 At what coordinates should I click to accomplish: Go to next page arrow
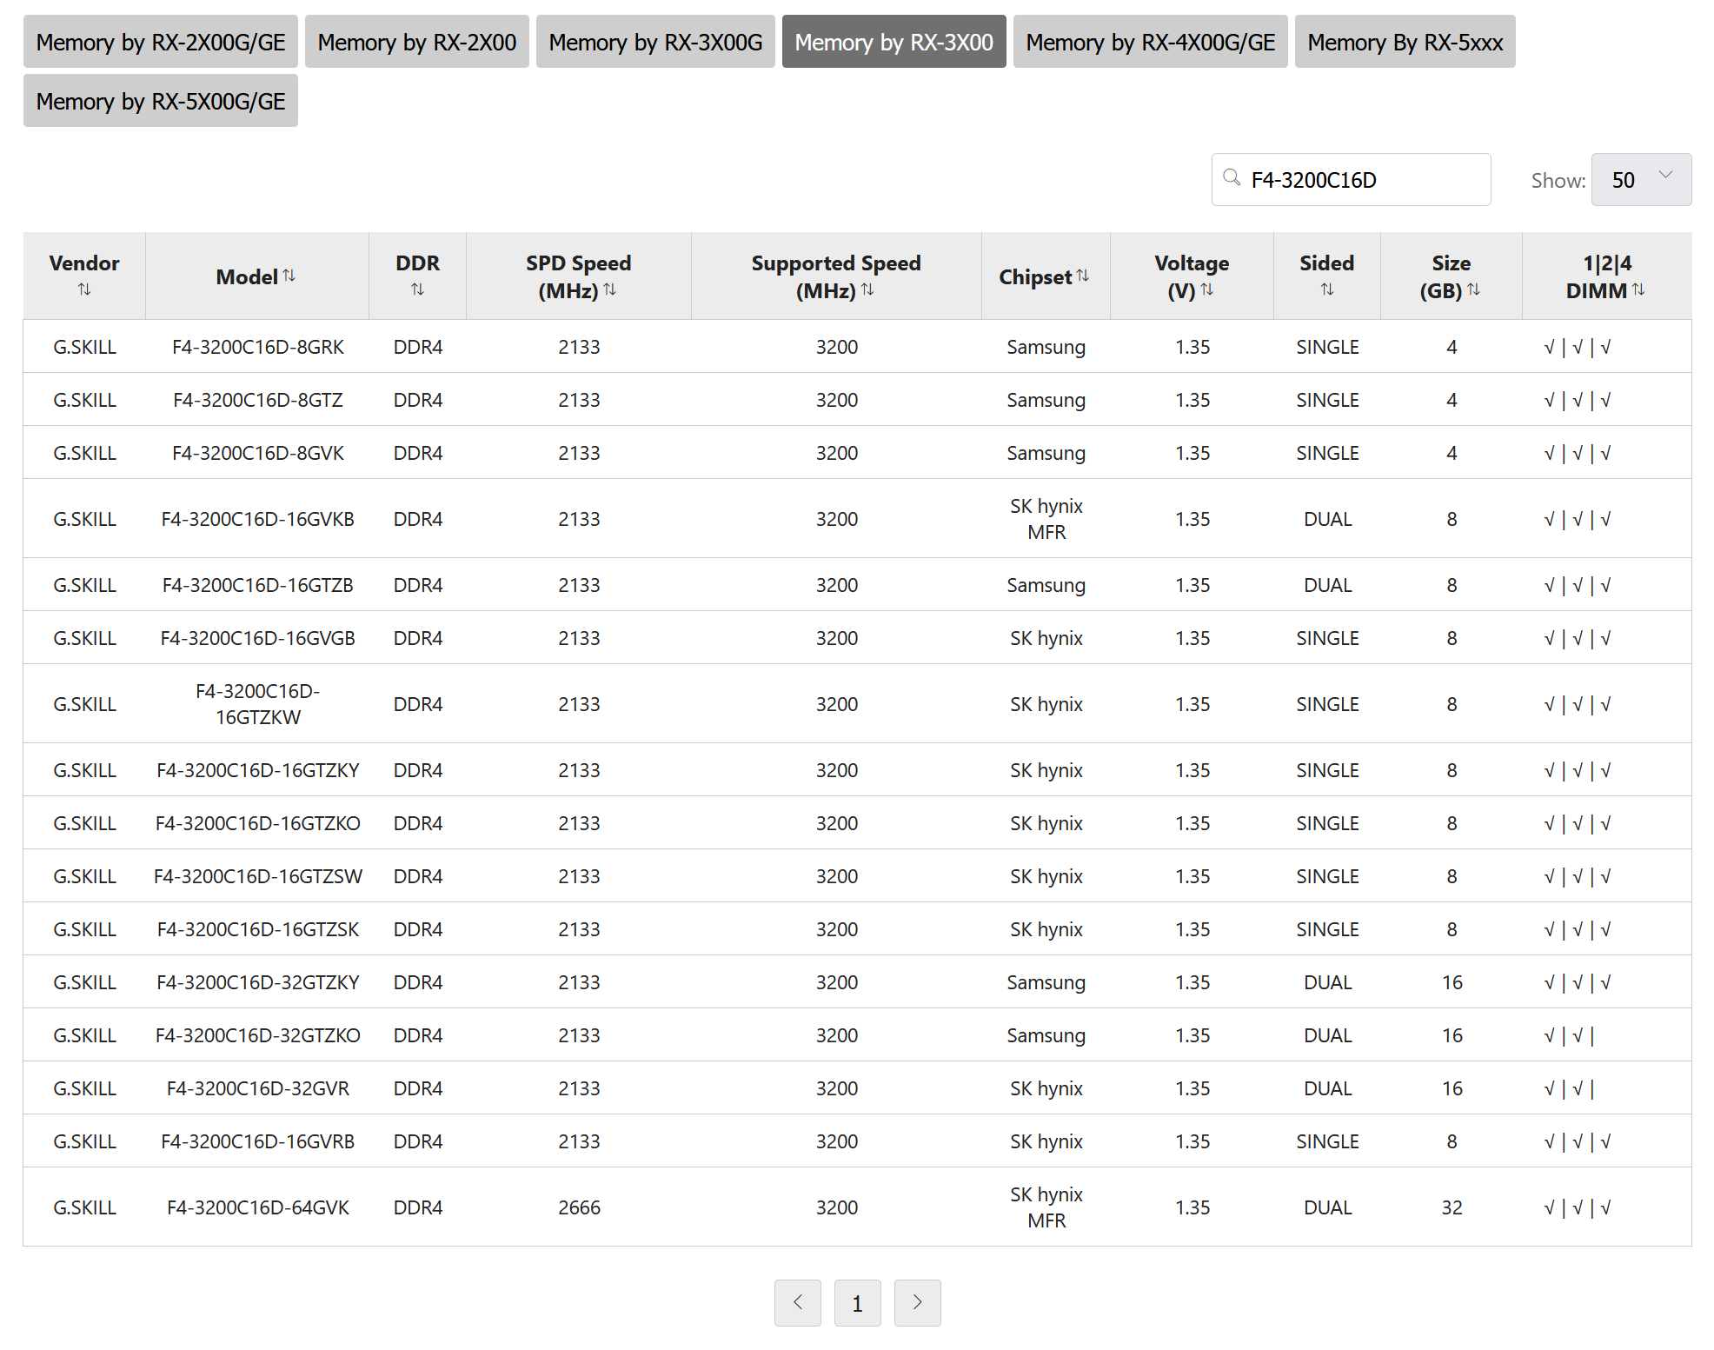click(x=917, y=1302)
